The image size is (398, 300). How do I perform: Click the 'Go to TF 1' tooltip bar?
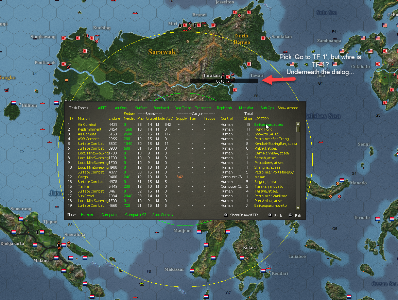click(x=224, y=81)
